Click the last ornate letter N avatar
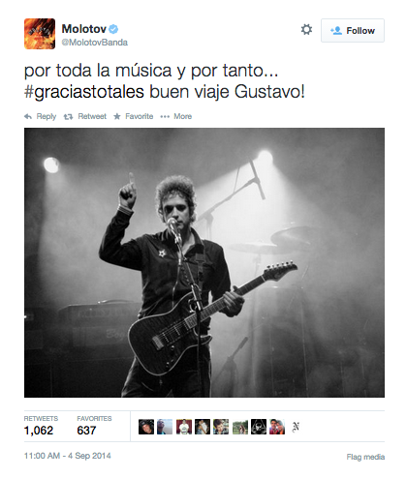 [296, 427]
